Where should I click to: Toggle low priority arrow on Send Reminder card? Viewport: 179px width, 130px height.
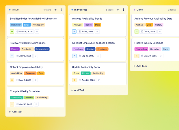click(x=12, y=32)
